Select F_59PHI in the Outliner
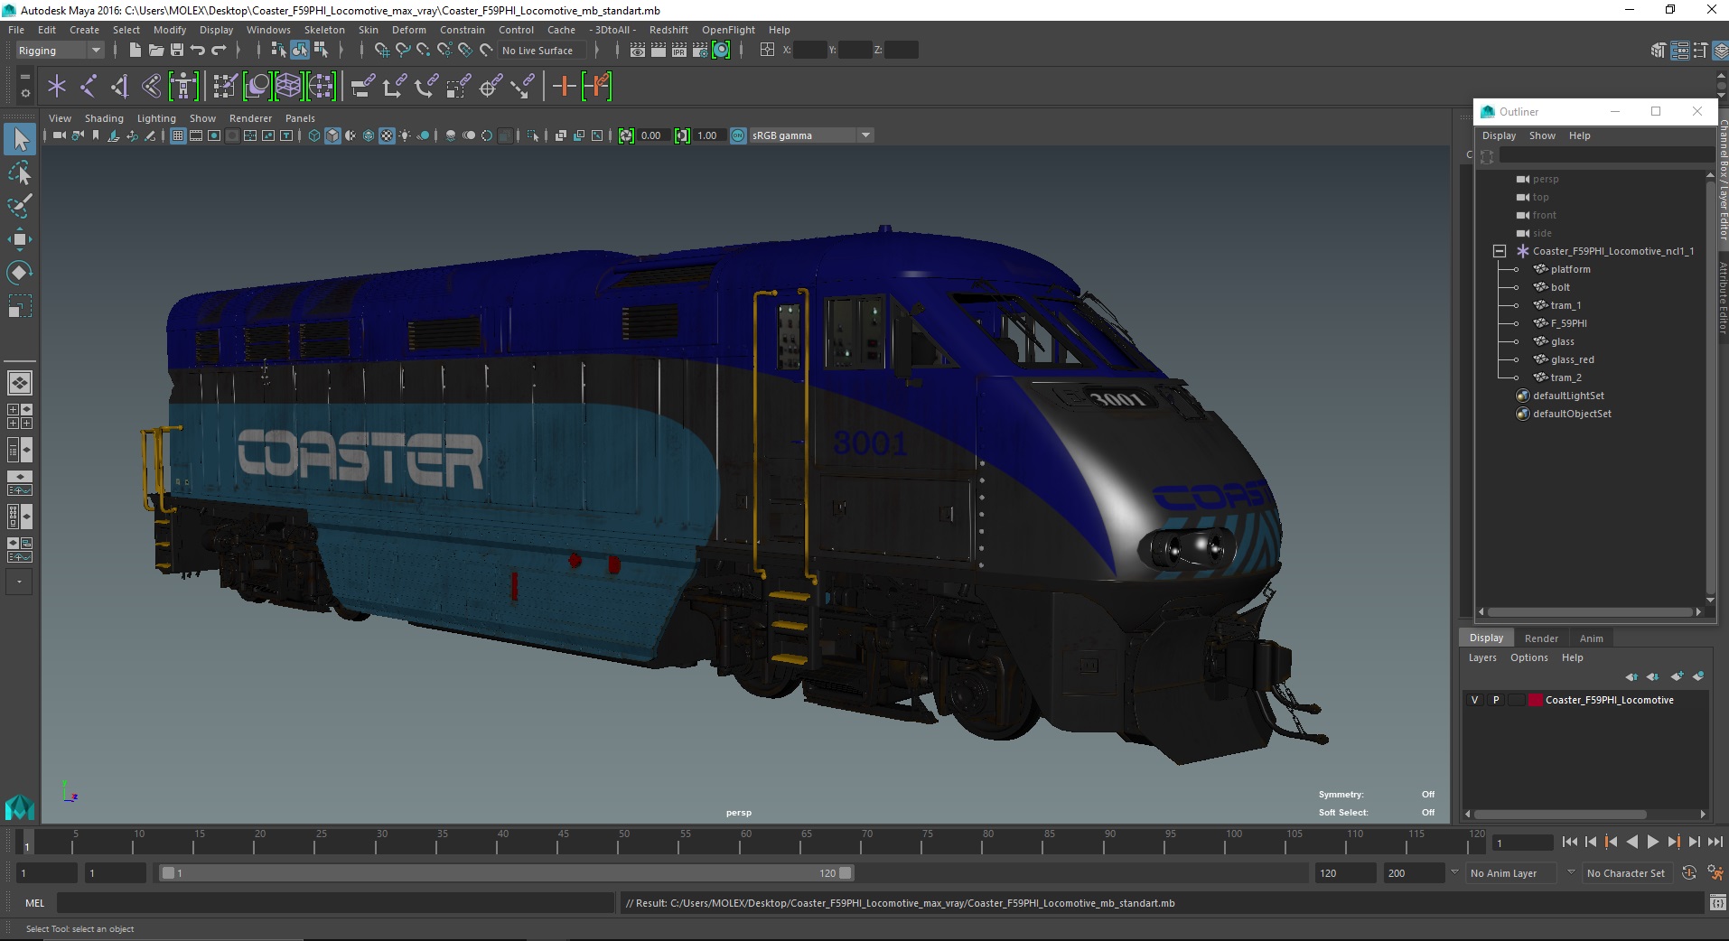This screenshot has height=941, width=1729. (x=1568, y=323)
